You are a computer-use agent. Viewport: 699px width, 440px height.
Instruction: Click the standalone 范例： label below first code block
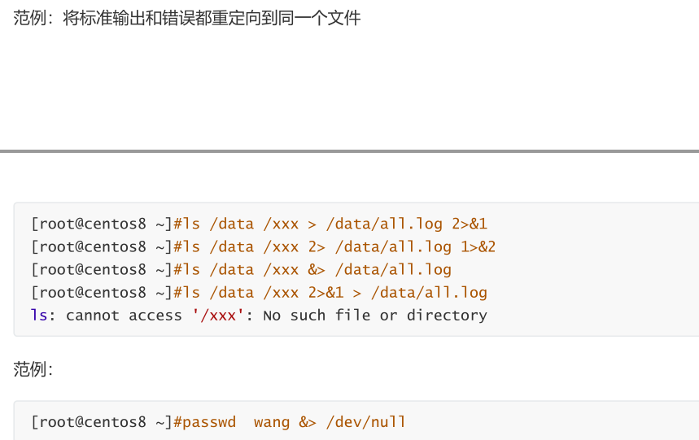pyautogui.click(x=33, y=369)
